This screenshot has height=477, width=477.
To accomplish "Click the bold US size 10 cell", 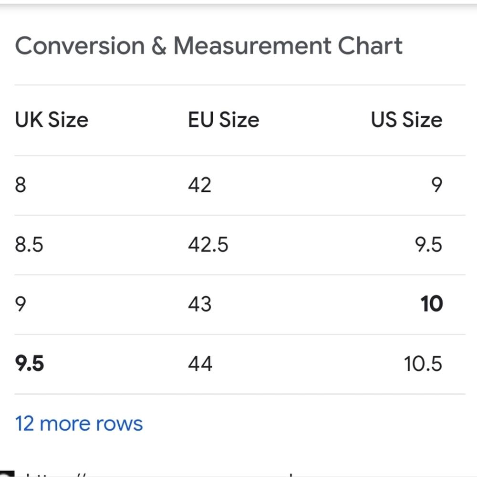I will [x=432, y=304].
